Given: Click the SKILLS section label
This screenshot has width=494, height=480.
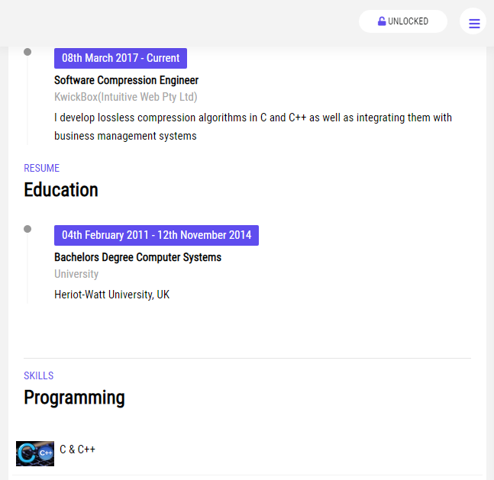Looking at the screenshot, I should click(38, 376).
